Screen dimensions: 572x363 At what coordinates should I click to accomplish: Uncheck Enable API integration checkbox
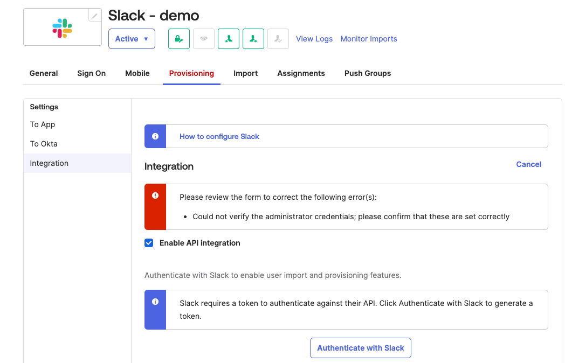[x=149, y=243]
